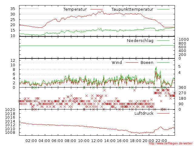Open the tieffliegen.de/wetter link
194x146 pixels.
171,144
